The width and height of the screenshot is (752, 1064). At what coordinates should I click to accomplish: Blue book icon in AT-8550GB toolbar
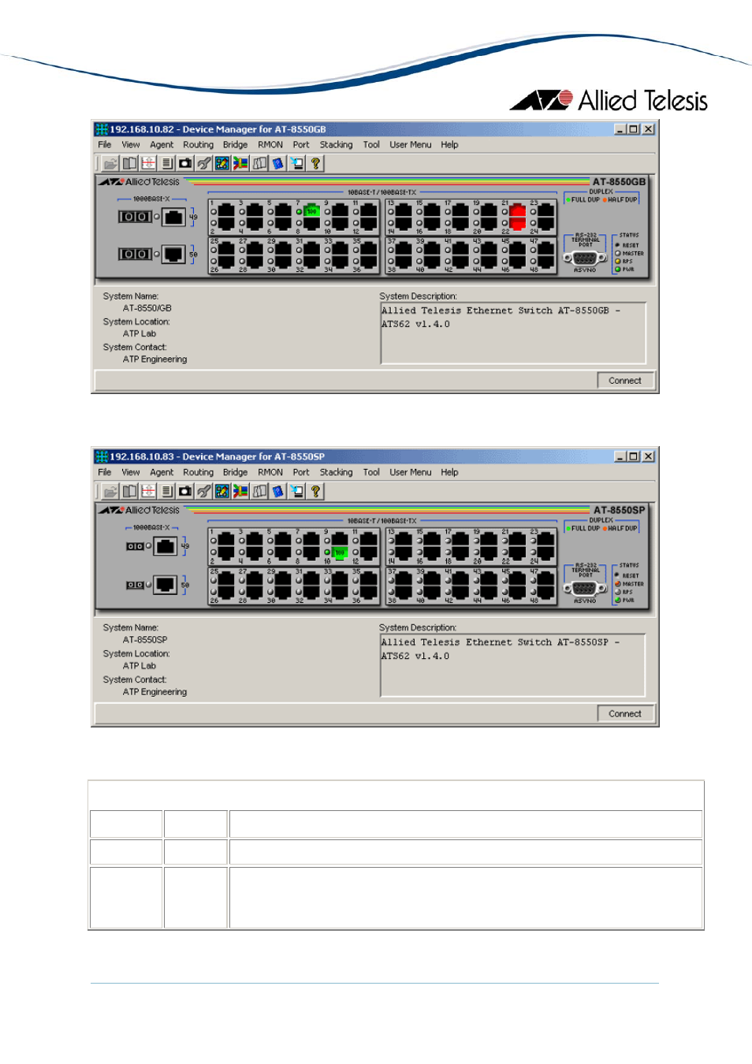[x=278, y=163]
